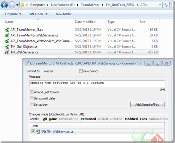Select TM_Gui_Objects.cs file name
This screenshot has width=175, height=143.
point(24,47)
